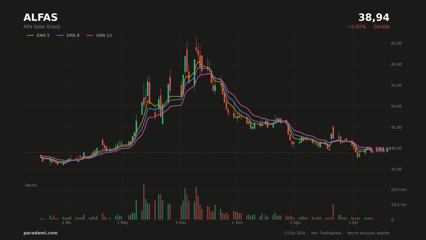Select the 1 Tem date label

pyautogui.click(x=237, y=223)
